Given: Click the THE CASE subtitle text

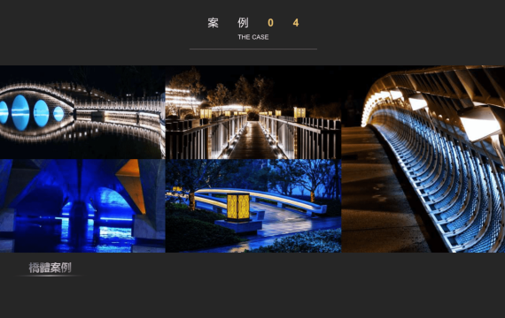Looking at the screenshot, I should pyautogui.click(x=253, y=37).
